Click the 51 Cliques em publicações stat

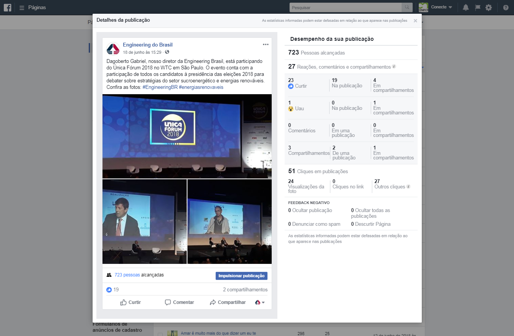coord(318,171)
